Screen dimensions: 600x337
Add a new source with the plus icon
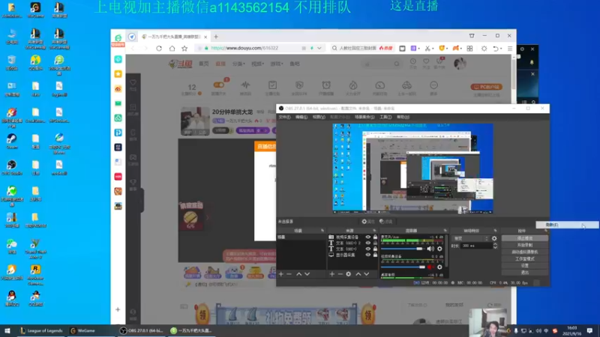click(331, 274)
